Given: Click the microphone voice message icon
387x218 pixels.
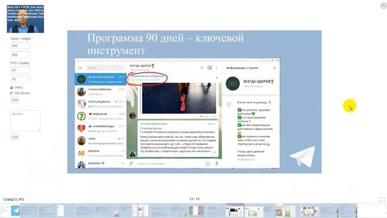Looking at the screenshot, I should (x=216, y=163).
